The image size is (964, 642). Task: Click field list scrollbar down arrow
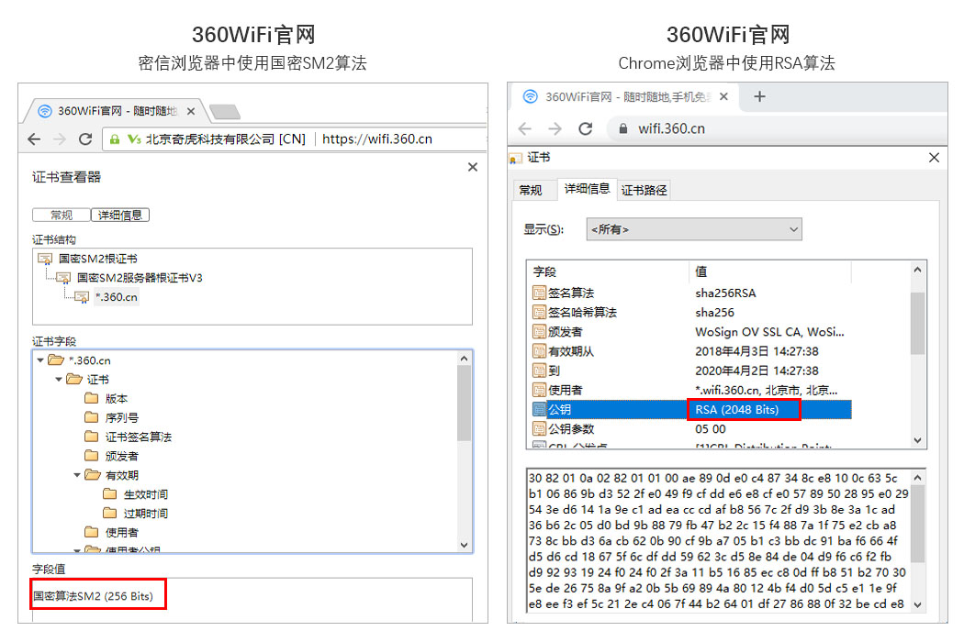point(917,440)
